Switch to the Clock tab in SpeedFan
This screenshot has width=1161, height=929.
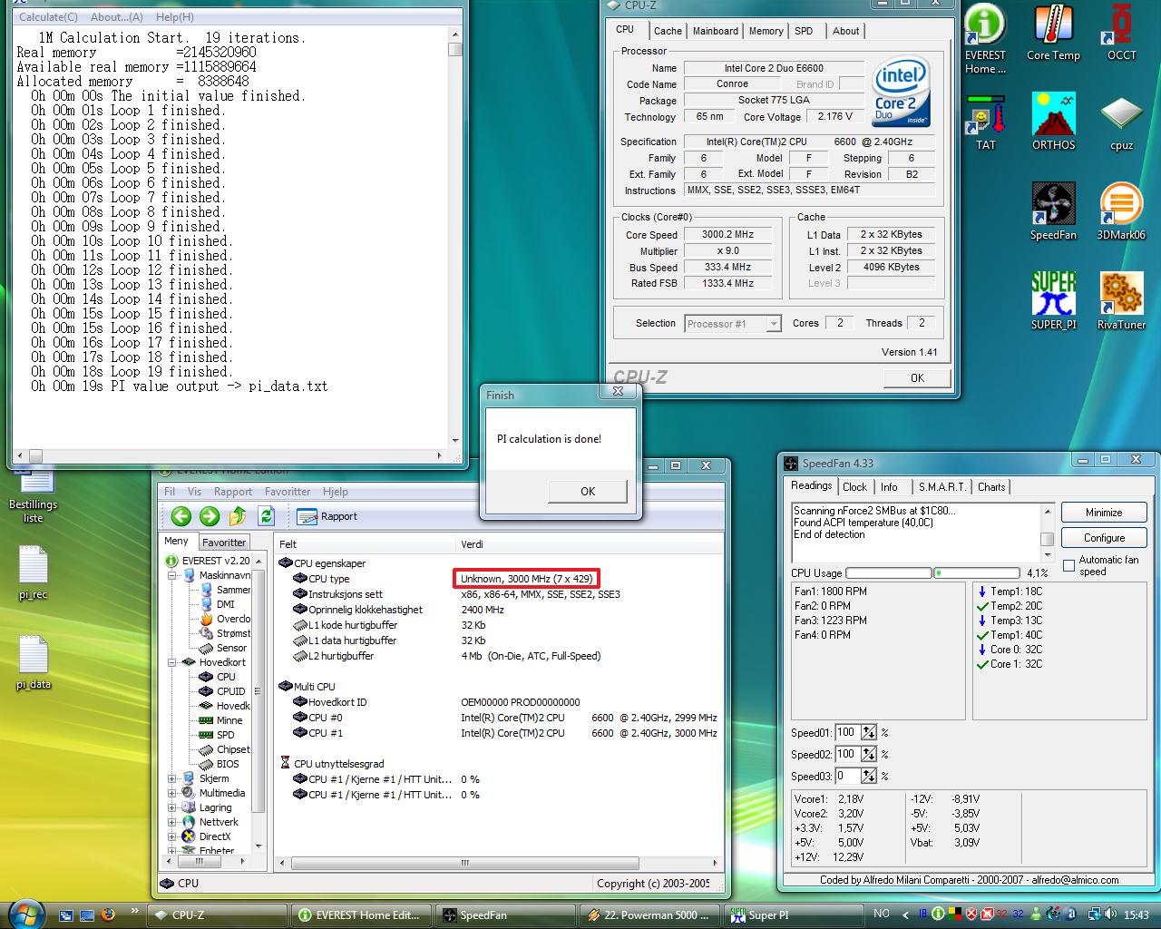coord(855,487)
